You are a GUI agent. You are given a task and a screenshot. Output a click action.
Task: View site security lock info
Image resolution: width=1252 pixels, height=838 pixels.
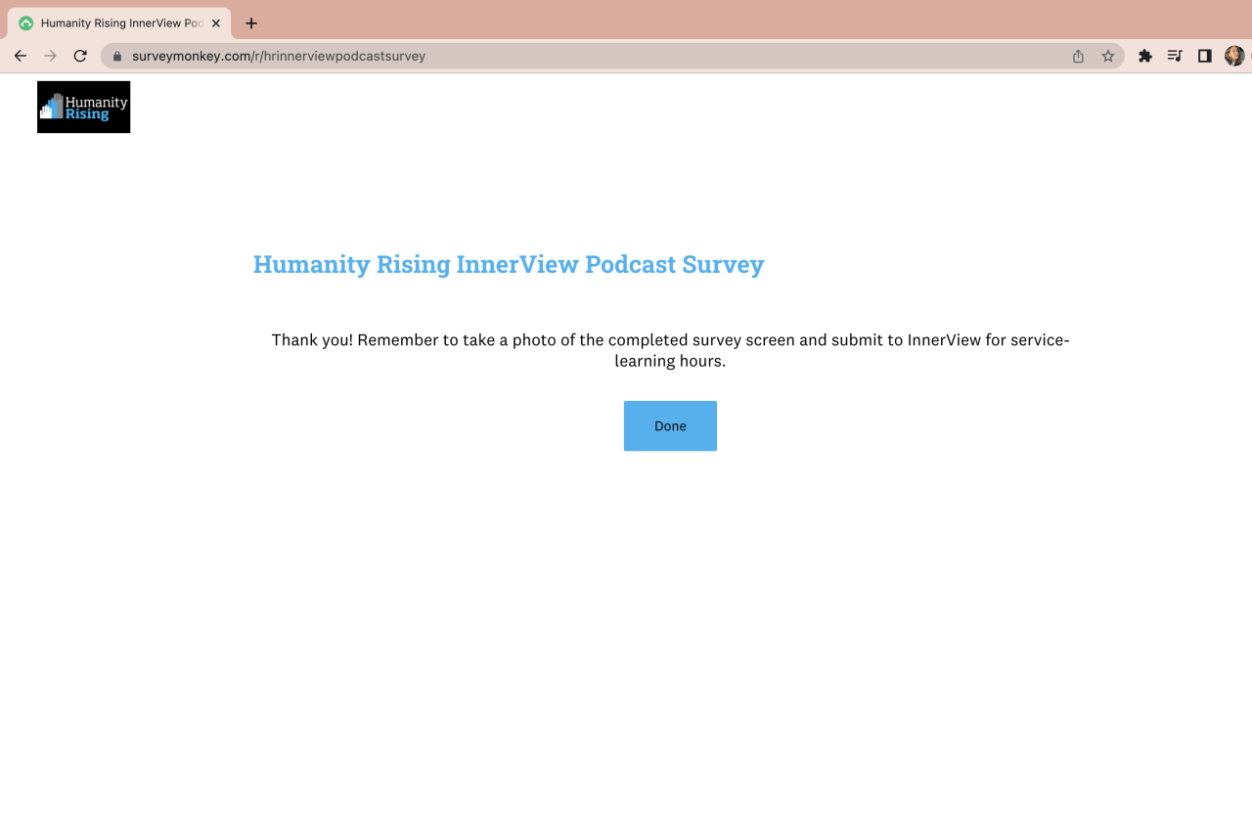117,56
